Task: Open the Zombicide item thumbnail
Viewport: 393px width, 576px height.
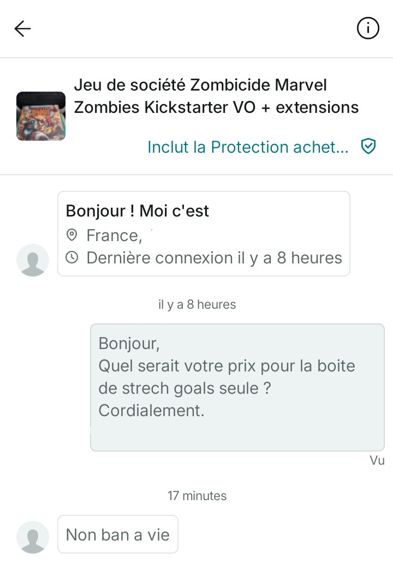Action: click(41, 116)
